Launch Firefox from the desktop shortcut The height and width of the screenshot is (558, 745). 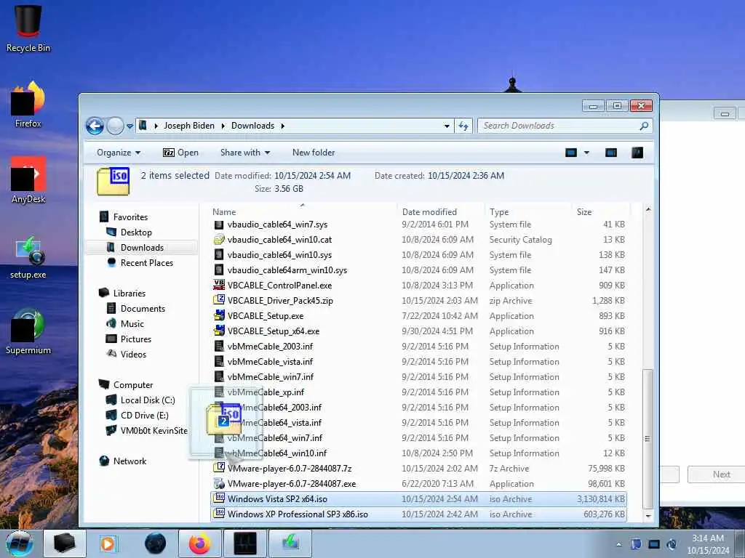pyautogui.click(x=28, y=105)
